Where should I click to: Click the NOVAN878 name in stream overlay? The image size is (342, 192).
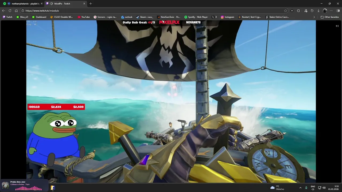coord(193,22)
